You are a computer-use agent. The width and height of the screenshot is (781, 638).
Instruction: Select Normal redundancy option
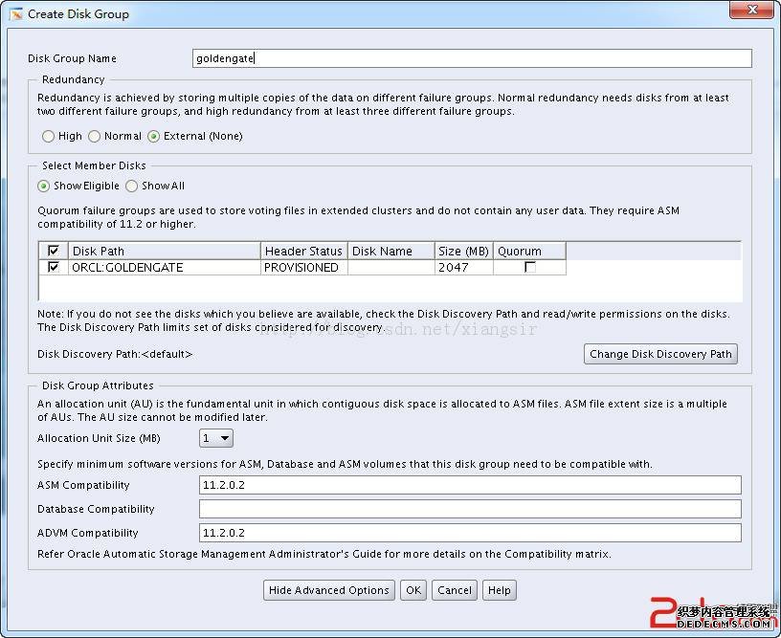[95, 137]
